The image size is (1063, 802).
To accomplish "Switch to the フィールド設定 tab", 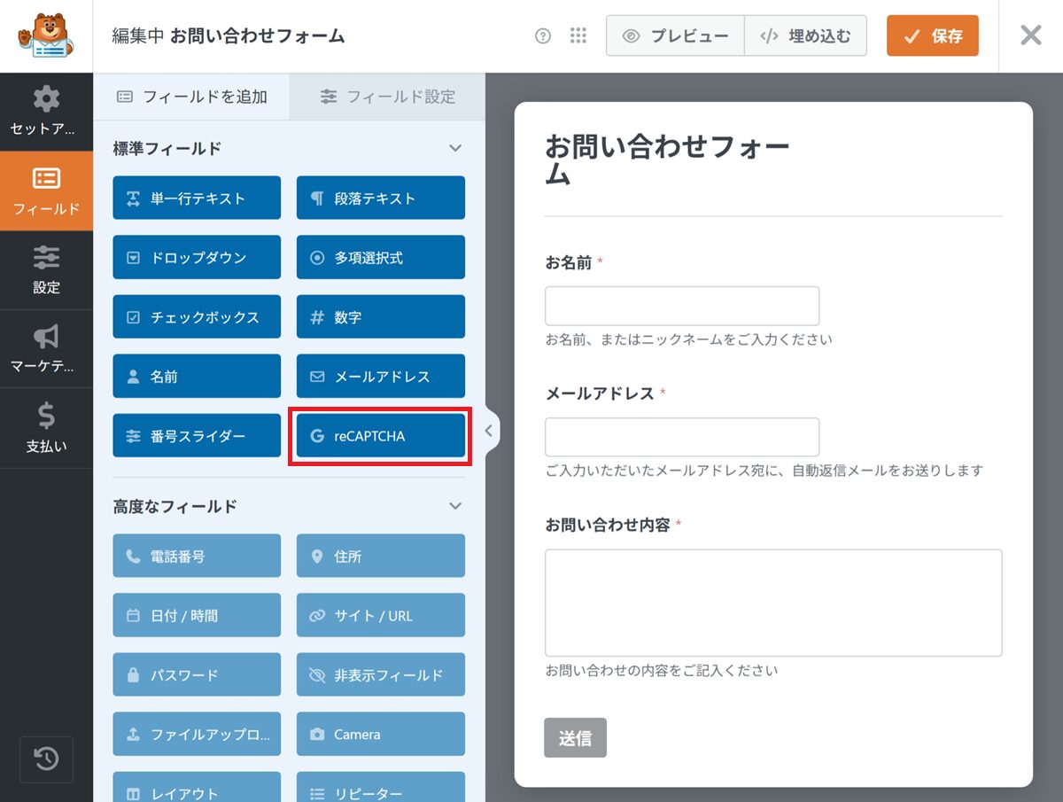I will pyautogui.click(x=388, y=97).
